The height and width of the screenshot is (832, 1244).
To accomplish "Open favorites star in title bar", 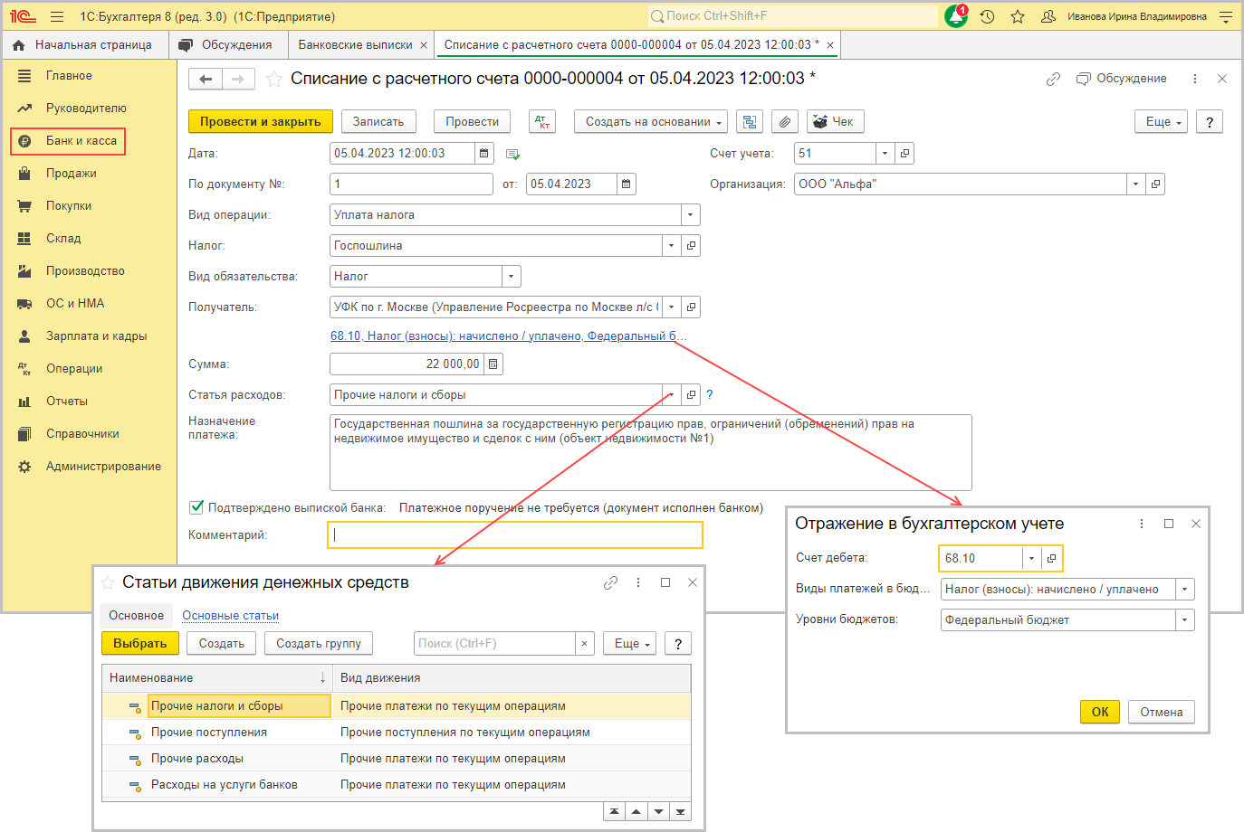I will tap(1018, 16).
